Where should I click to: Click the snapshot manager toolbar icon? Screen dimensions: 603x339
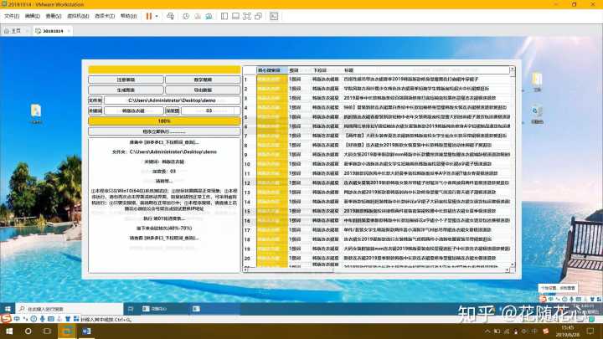(210, 16)
